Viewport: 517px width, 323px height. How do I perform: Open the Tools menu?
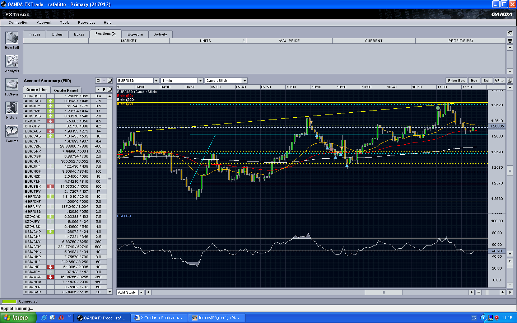pos(65,23)
